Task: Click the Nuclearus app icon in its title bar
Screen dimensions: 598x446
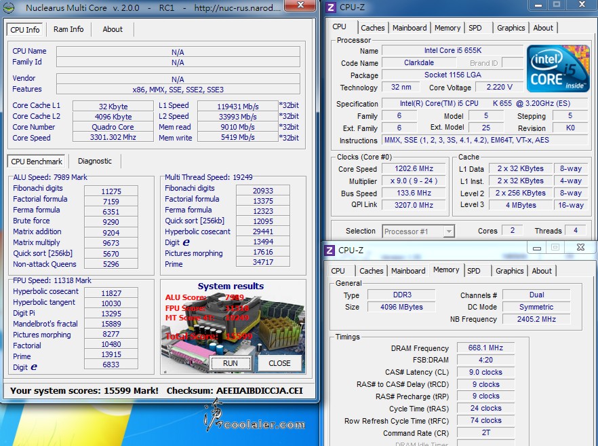Action: coord(9,7)
